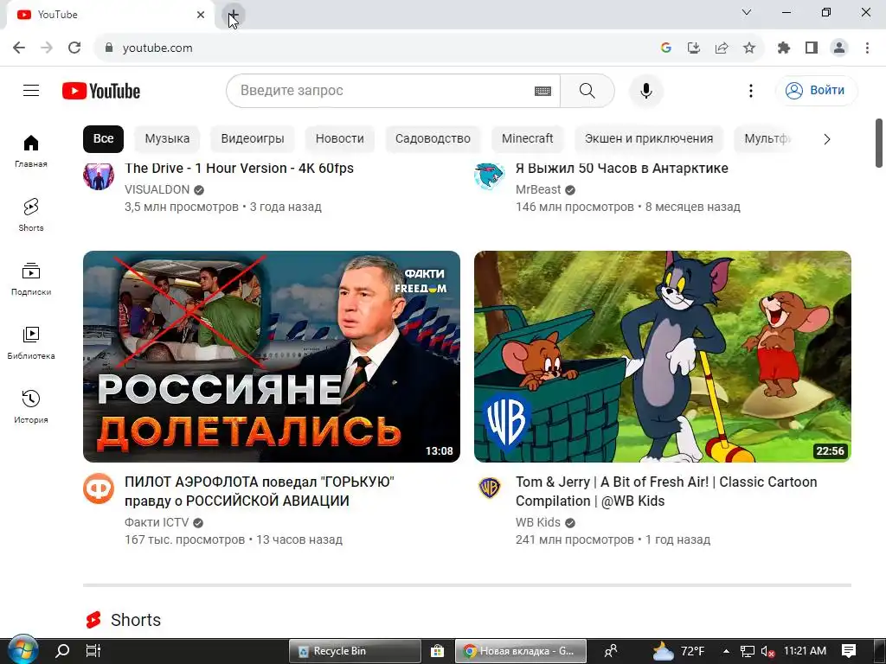The height and width of the screenshot is (664, 886).
Task: Close the YouTube browser tab
Action: tap(201, 15)
